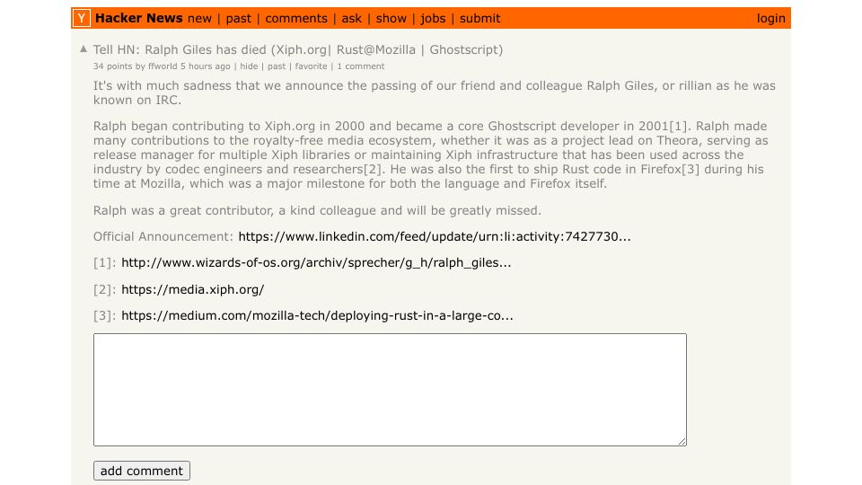Click the "34 points" score text
The width and height of the screenshot is (862, 485).
(x=113, y=66)
